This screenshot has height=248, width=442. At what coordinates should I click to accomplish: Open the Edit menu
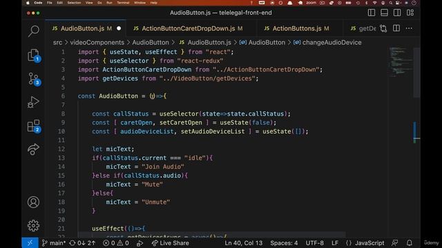(x=60, y=3)
